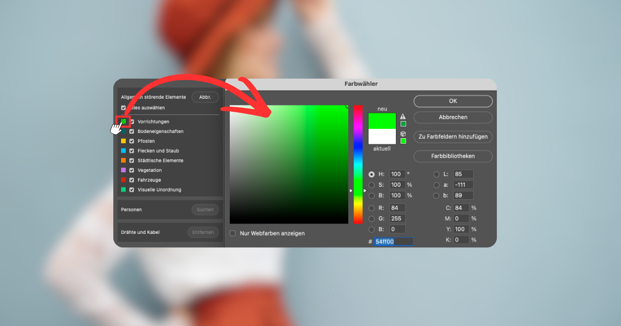The width and height of the screenshot is (621, 326).
Task: Click the C cyan percentage field
Action: click(x=462, y=208)
